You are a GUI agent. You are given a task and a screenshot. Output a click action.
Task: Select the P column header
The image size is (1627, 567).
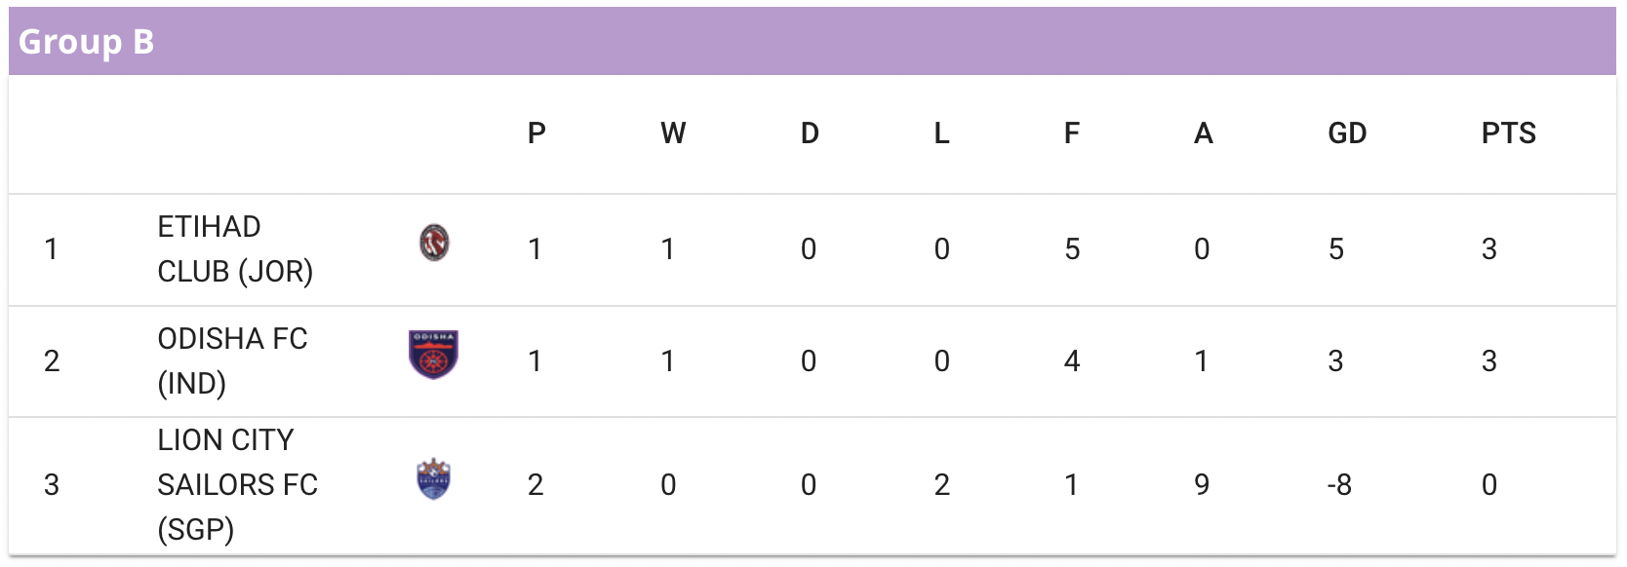pos(536,133)
